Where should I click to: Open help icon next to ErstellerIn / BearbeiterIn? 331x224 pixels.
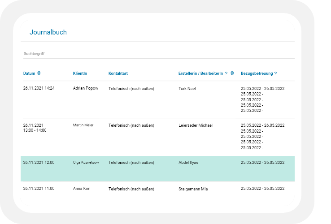click(x=226, y=73)
